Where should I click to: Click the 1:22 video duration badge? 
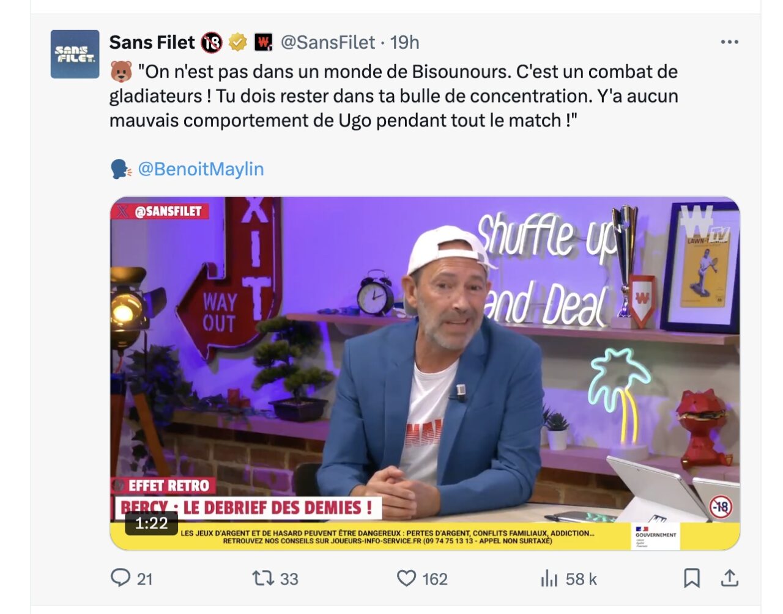point(151,524)
